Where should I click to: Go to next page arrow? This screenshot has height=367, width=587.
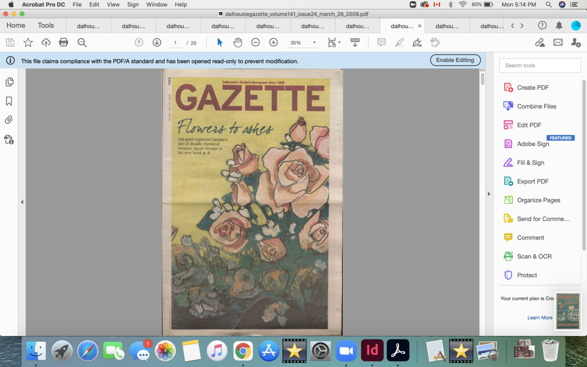(x=157, y=42)
